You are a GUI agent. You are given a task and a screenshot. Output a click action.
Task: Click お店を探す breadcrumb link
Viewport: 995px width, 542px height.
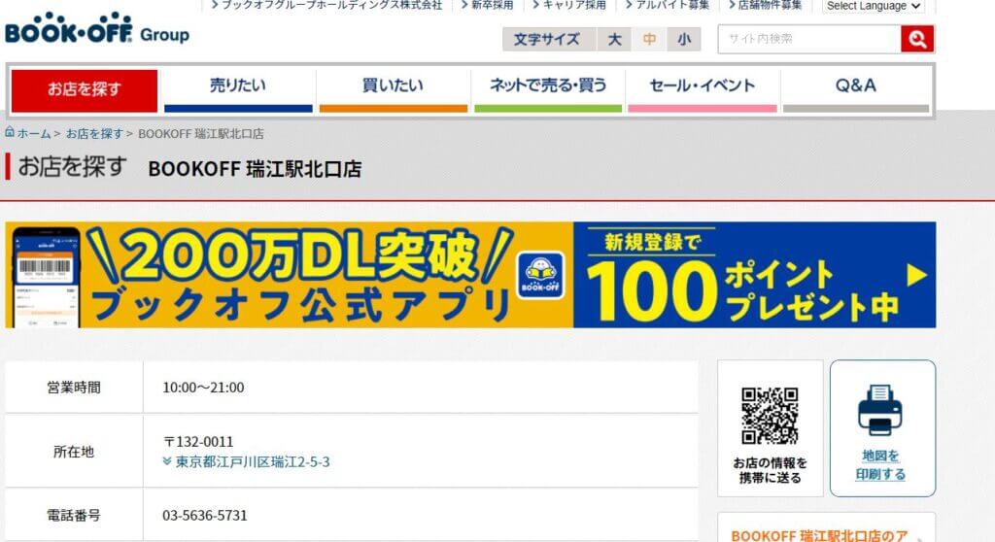[94, 134]
